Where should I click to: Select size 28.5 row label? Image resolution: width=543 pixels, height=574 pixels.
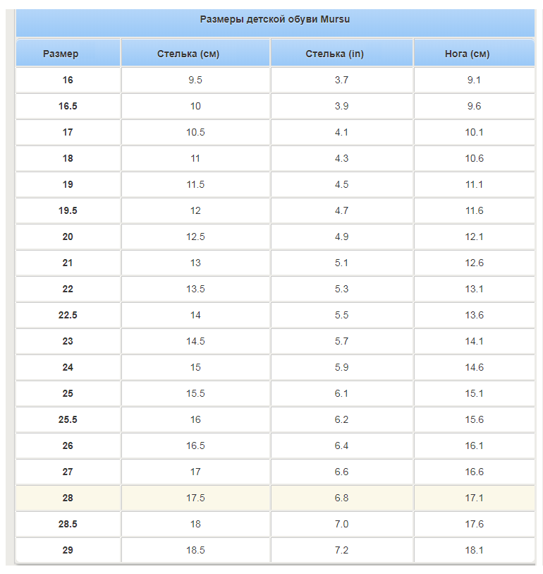68,524
